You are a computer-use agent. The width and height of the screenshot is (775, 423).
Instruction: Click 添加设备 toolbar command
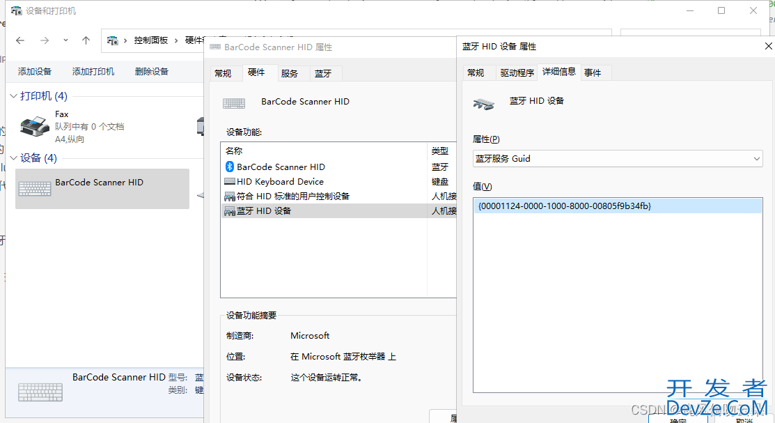pos(35,72)
